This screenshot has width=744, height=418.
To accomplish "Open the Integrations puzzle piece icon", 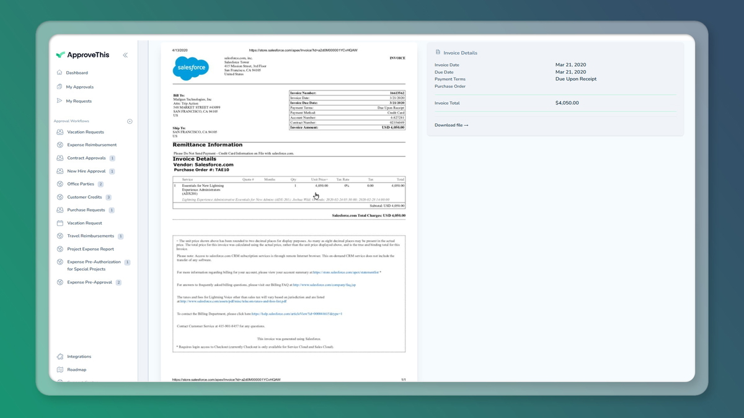I will pyautogui.click(x=59, y=356).
